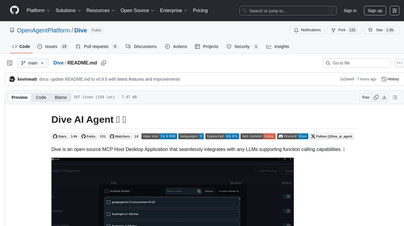Expand the Platform menu
Viewport: 404px width, 226px height.
point(38,10)
